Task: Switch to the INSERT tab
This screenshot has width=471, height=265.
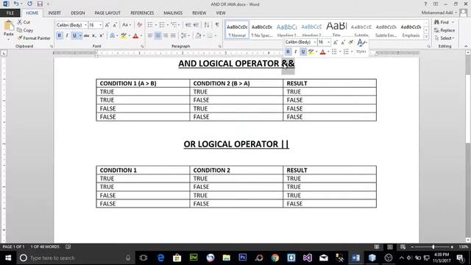Action: pyautogui.click(x=54, y=13)
